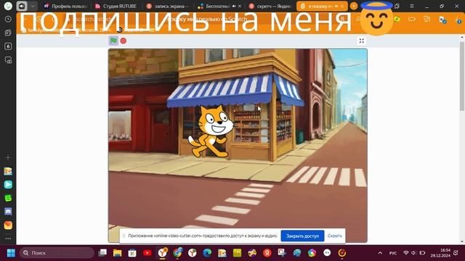
Task: Close the 'Бесплатны...' tab
Action: click(240, 7)
